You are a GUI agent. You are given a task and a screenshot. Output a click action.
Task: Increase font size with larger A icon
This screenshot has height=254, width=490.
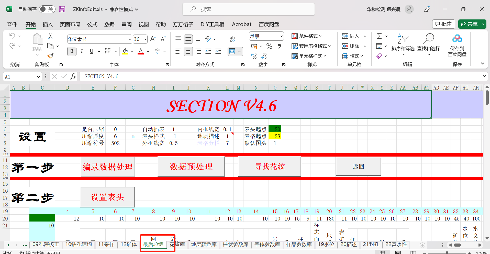(153, 39)
